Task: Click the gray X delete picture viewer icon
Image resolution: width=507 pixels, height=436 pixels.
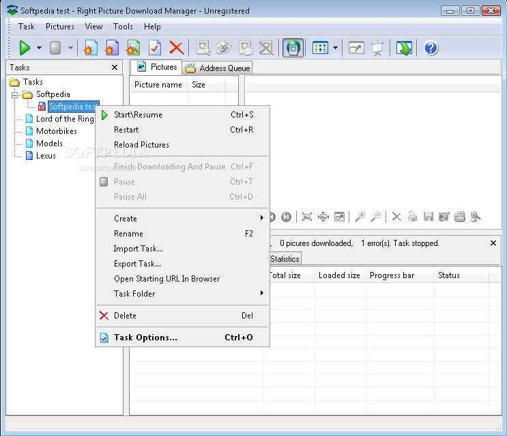Action: (396, 217)
